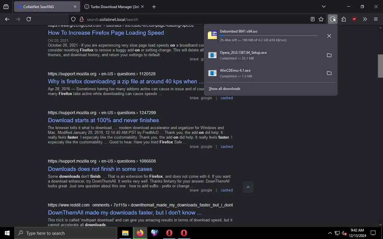The image size is (383, 239).
Task: Open File Explorer from taskbar
Action: (x=125, y=233)
